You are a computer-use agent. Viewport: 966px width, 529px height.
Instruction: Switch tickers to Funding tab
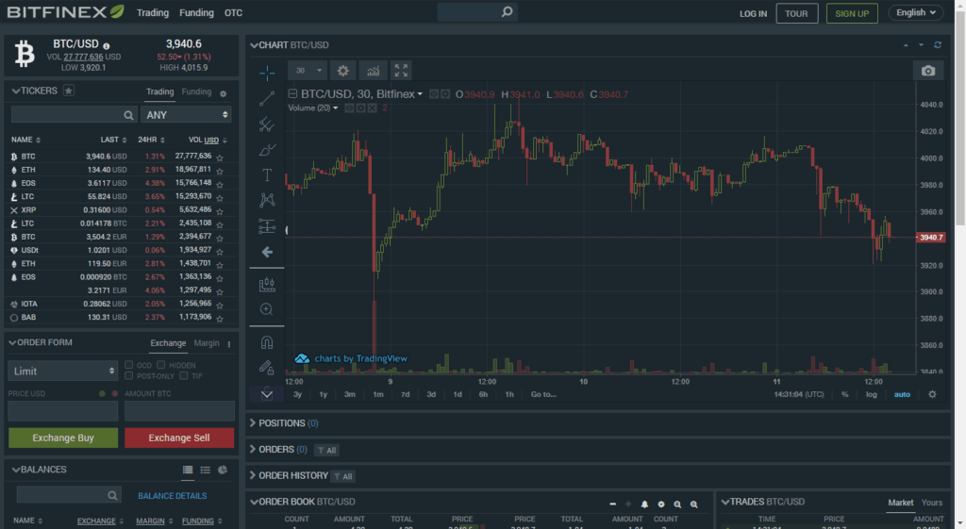coord(196,91)
